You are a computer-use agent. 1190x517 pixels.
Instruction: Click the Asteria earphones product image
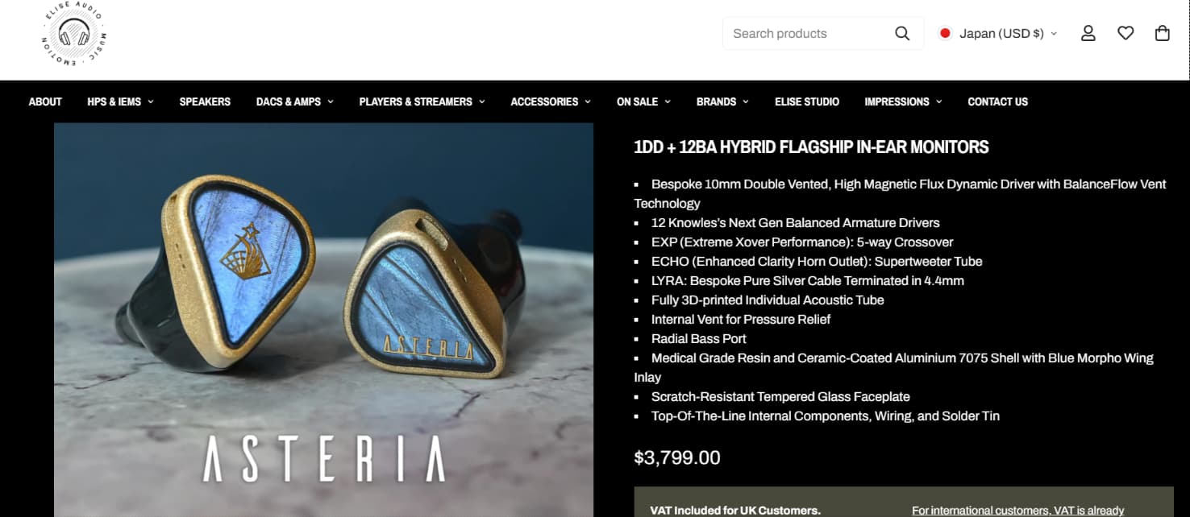click(323, 320)
